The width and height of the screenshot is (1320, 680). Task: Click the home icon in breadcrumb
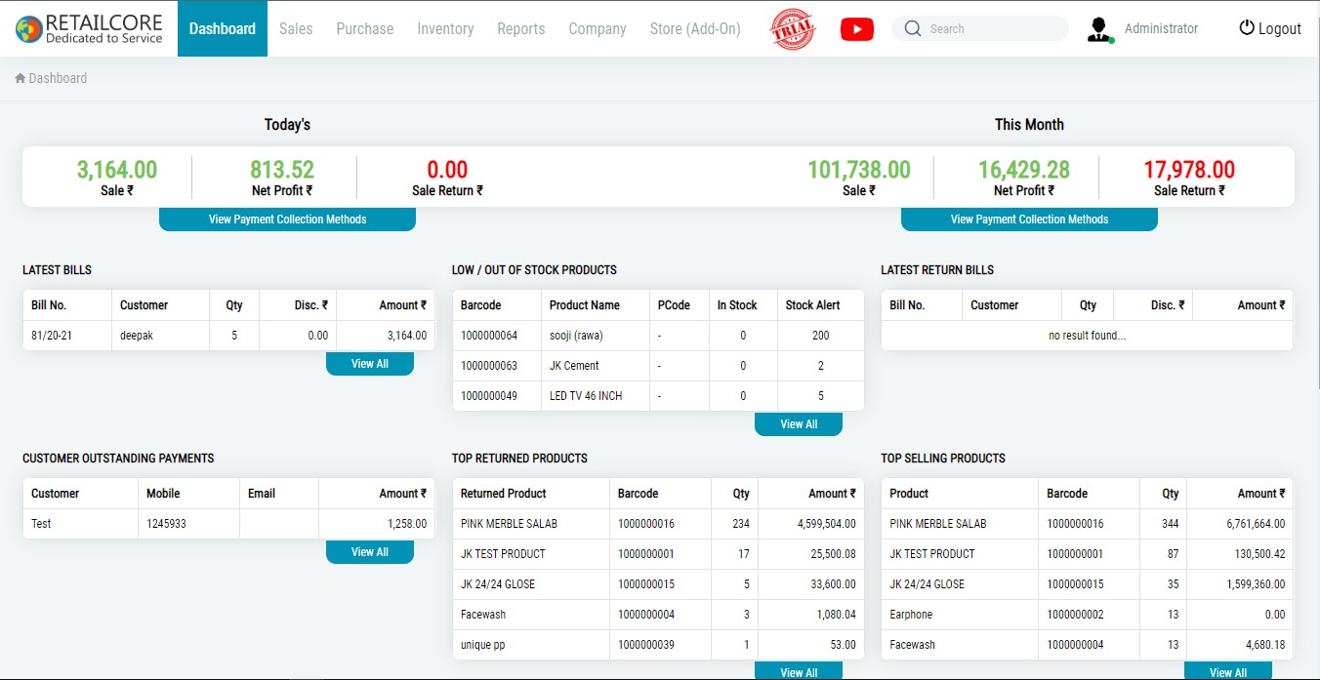[x=20, y=78]
